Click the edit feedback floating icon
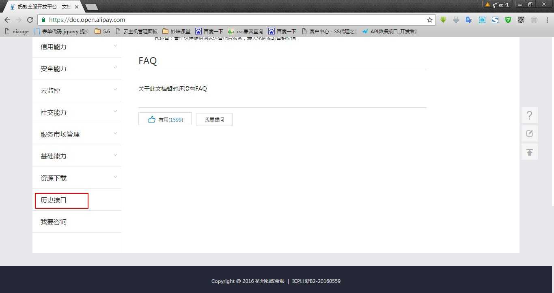Viewport: 554px width, 293px height. click(x=530, y=133)
